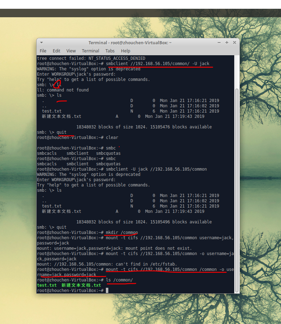Click 'll: command not found' output line
281x324 pixels.
(x=63, y=90)
